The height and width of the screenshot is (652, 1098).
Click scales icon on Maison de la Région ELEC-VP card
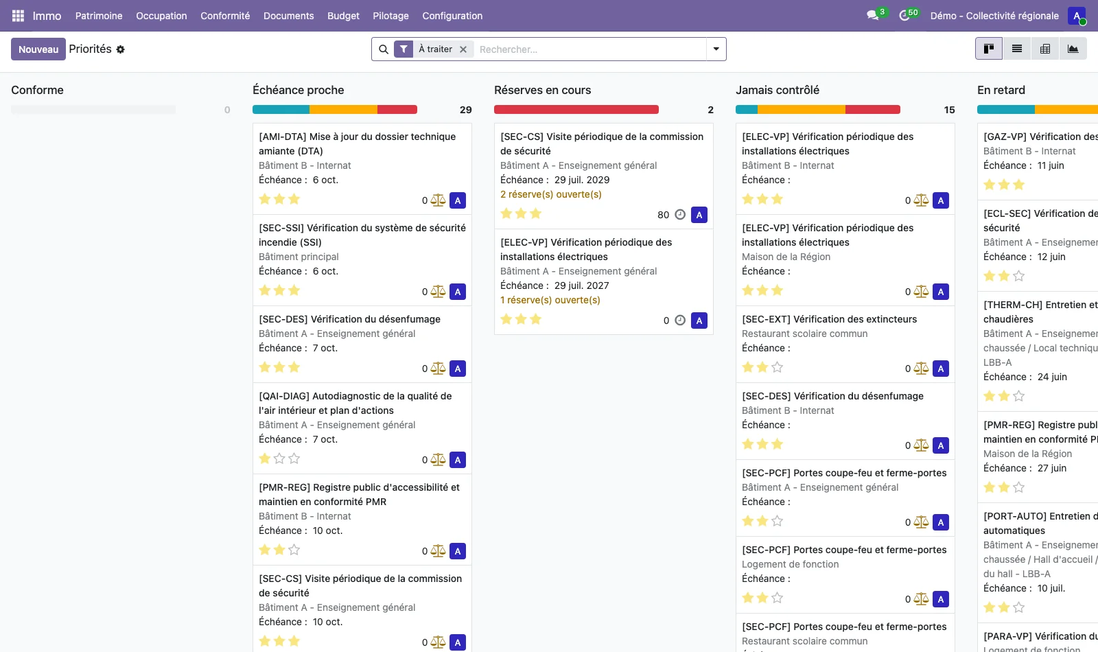pyautogui.click(x=921, y=292)
